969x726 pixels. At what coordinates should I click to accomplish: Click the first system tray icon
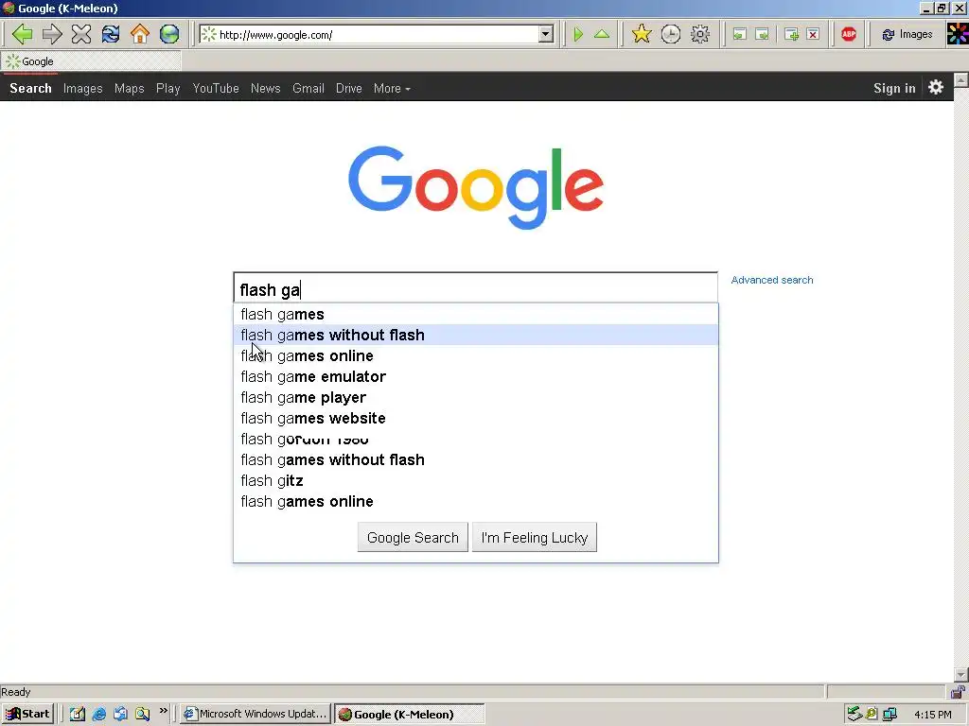click(854, 715)
